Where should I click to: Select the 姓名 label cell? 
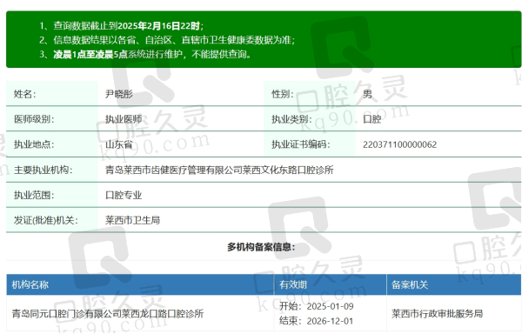click(x=52, y=93)
